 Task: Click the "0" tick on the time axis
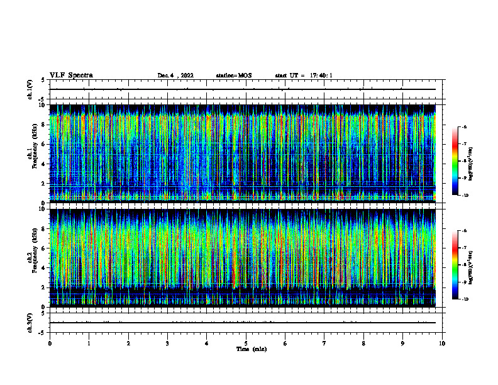coord(50,343)
